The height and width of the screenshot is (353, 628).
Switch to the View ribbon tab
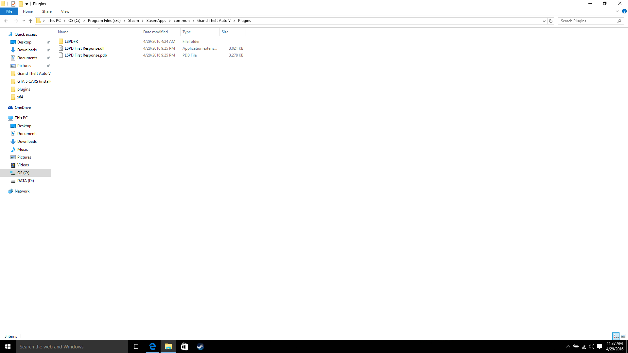coord(65,11)
